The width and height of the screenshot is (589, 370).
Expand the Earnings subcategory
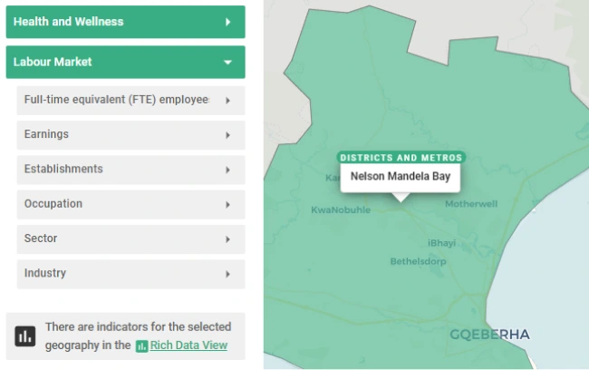click(x=130, y=135)
